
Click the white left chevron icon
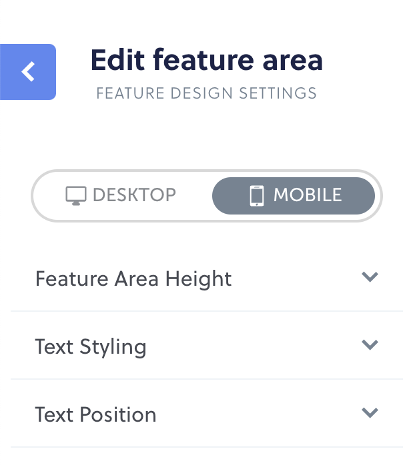(28, 71)
